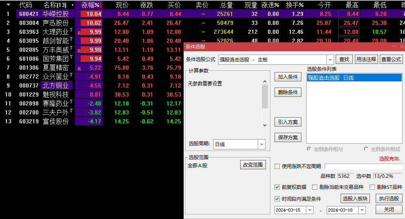Image resolution: width=405 pixels, height=219 pixels.
Task: Uncheck 时间段内满足条件 option
Action: pos(277,199)
